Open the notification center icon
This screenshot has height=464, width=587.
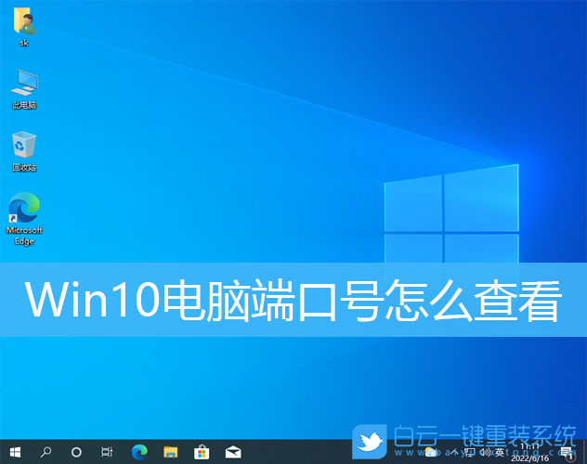567,453
